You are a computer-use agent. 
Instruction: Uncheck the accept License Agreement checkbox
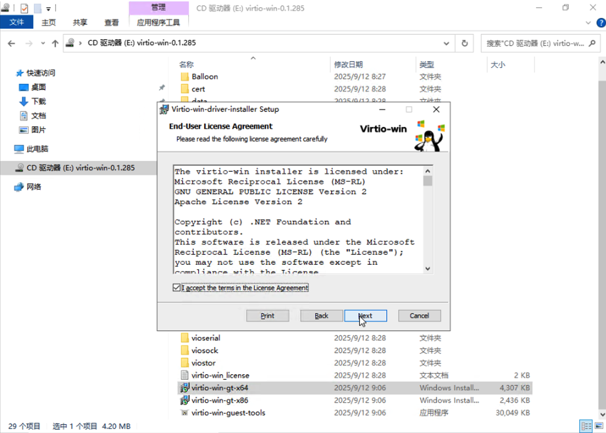177,288
